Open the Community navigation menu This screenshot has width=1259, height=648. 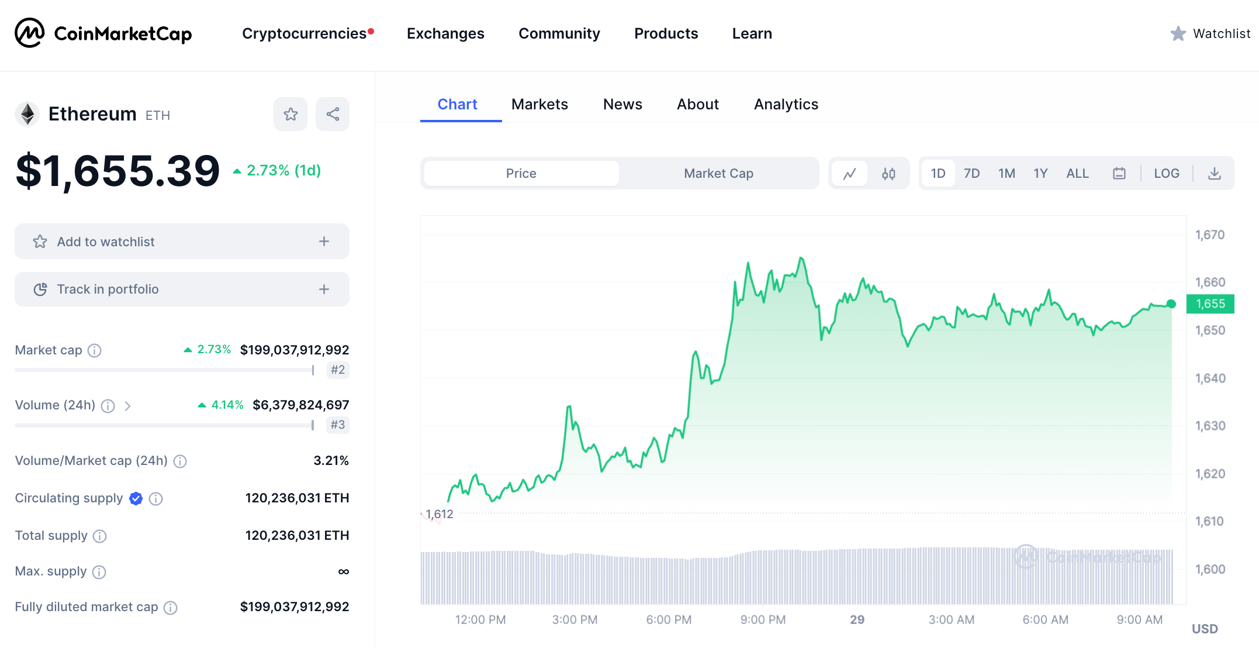coord(559,34)
